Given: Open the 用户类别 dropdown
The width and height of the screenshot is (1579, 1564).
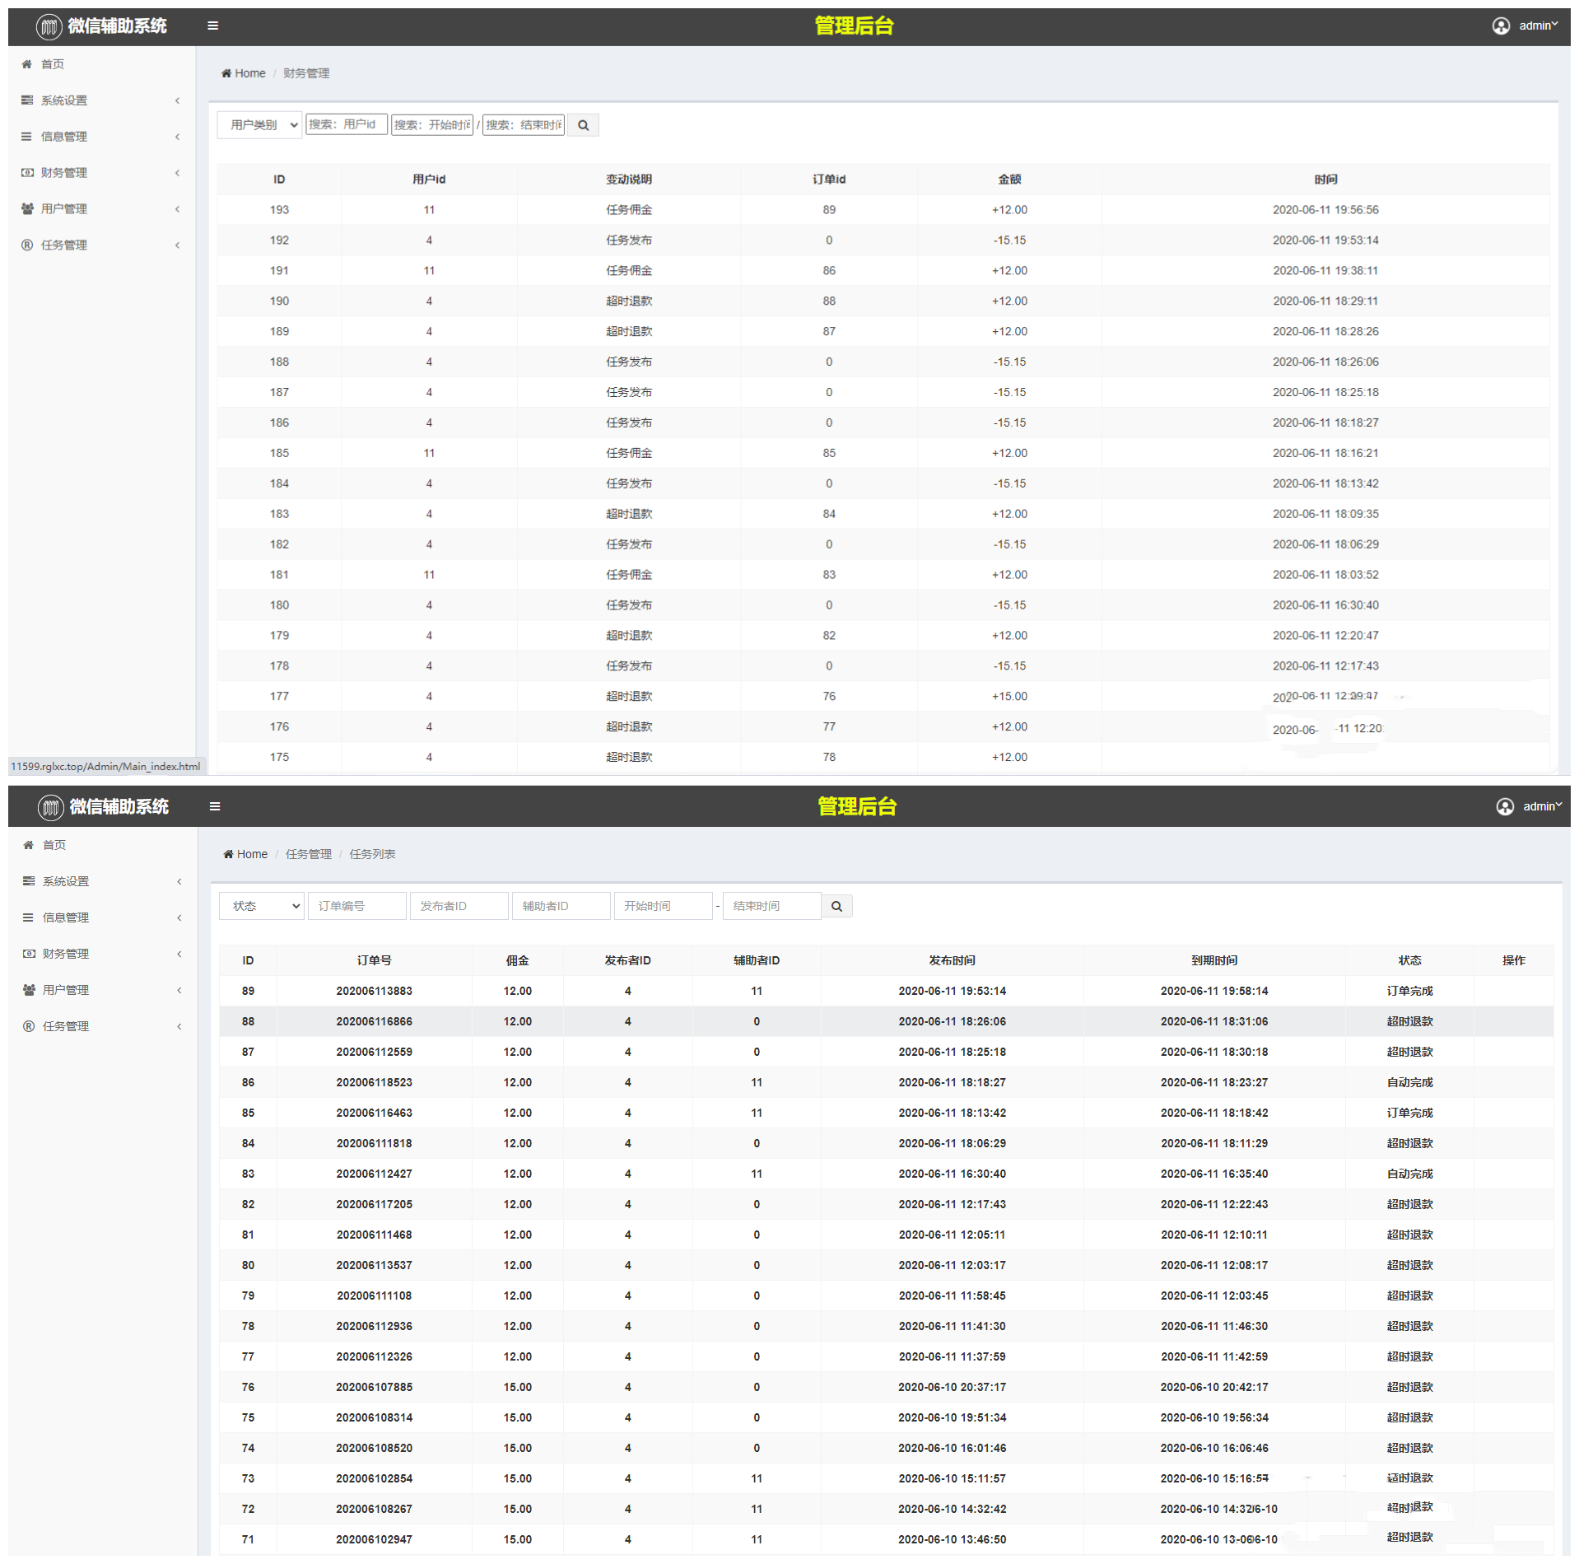Looking at the screenshot, I should click(260, 125).
